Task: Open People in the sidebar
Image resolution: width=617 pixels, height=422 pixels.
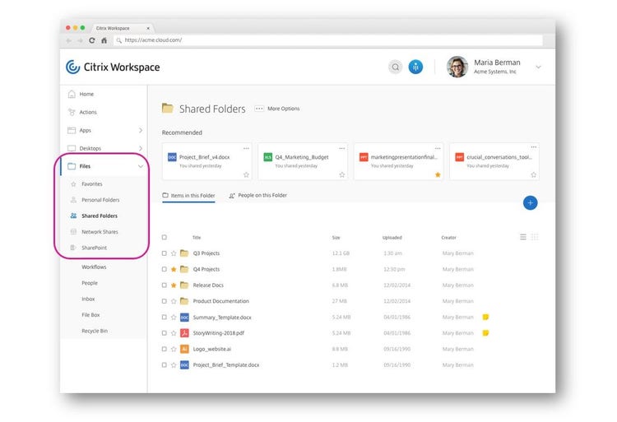Action: 90,283
